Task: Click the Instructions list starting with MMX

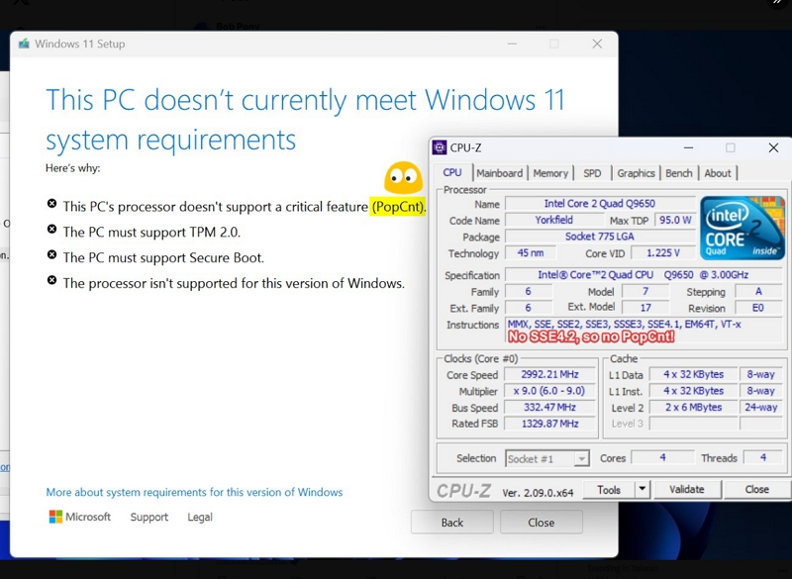Action: pyautogui.click(x=643, y=331)
